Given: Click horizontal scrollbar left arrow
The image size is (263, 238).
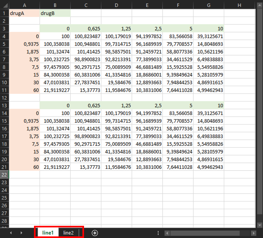Looking at the screenshot, I should coord(167,233).
